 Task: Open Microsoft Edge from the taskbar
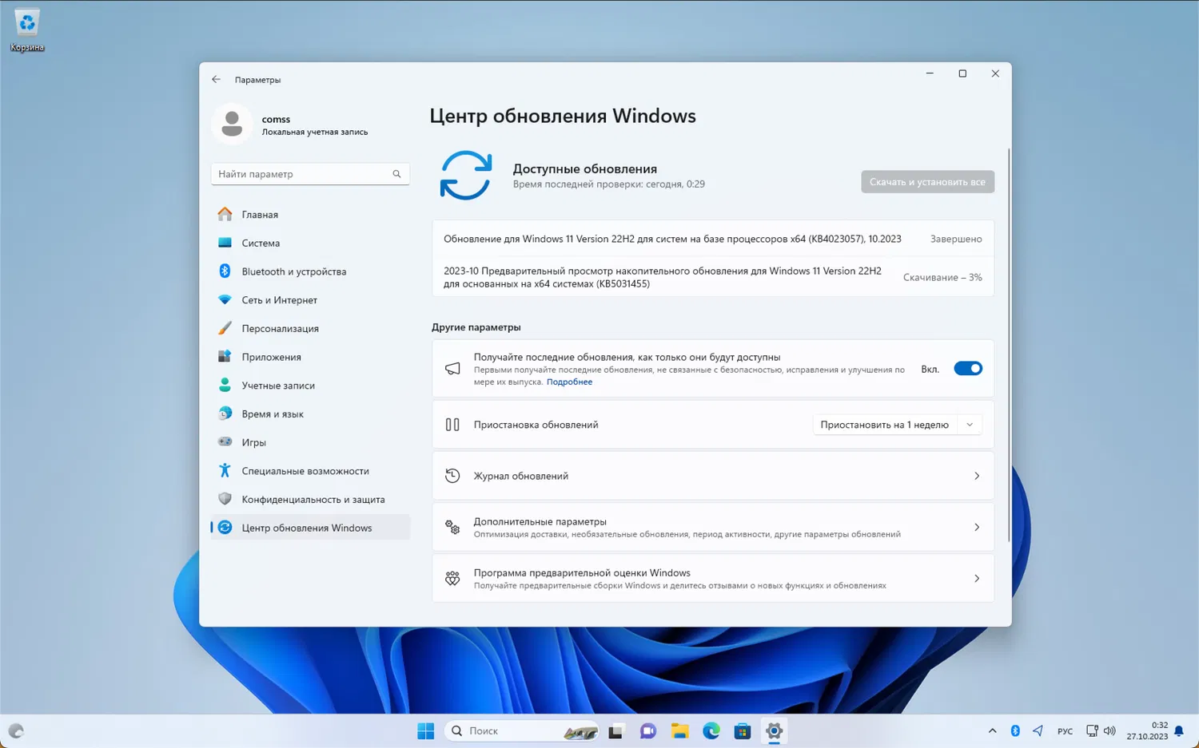711,730
